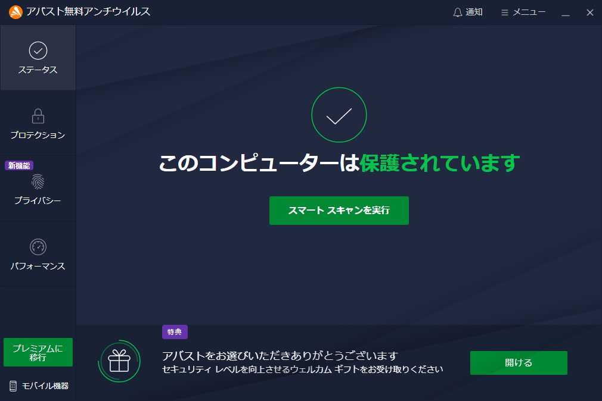Run スマート スキャンを実行 smart scan
Screen dimensions: 602x401
(x=339, y=211)
